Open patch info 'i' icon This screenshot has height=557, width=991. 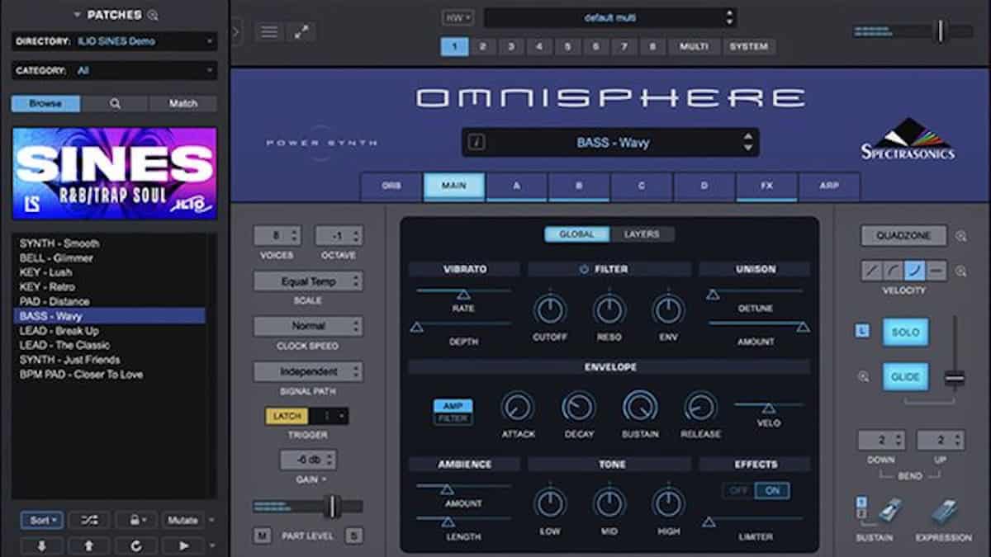(477, 143)
